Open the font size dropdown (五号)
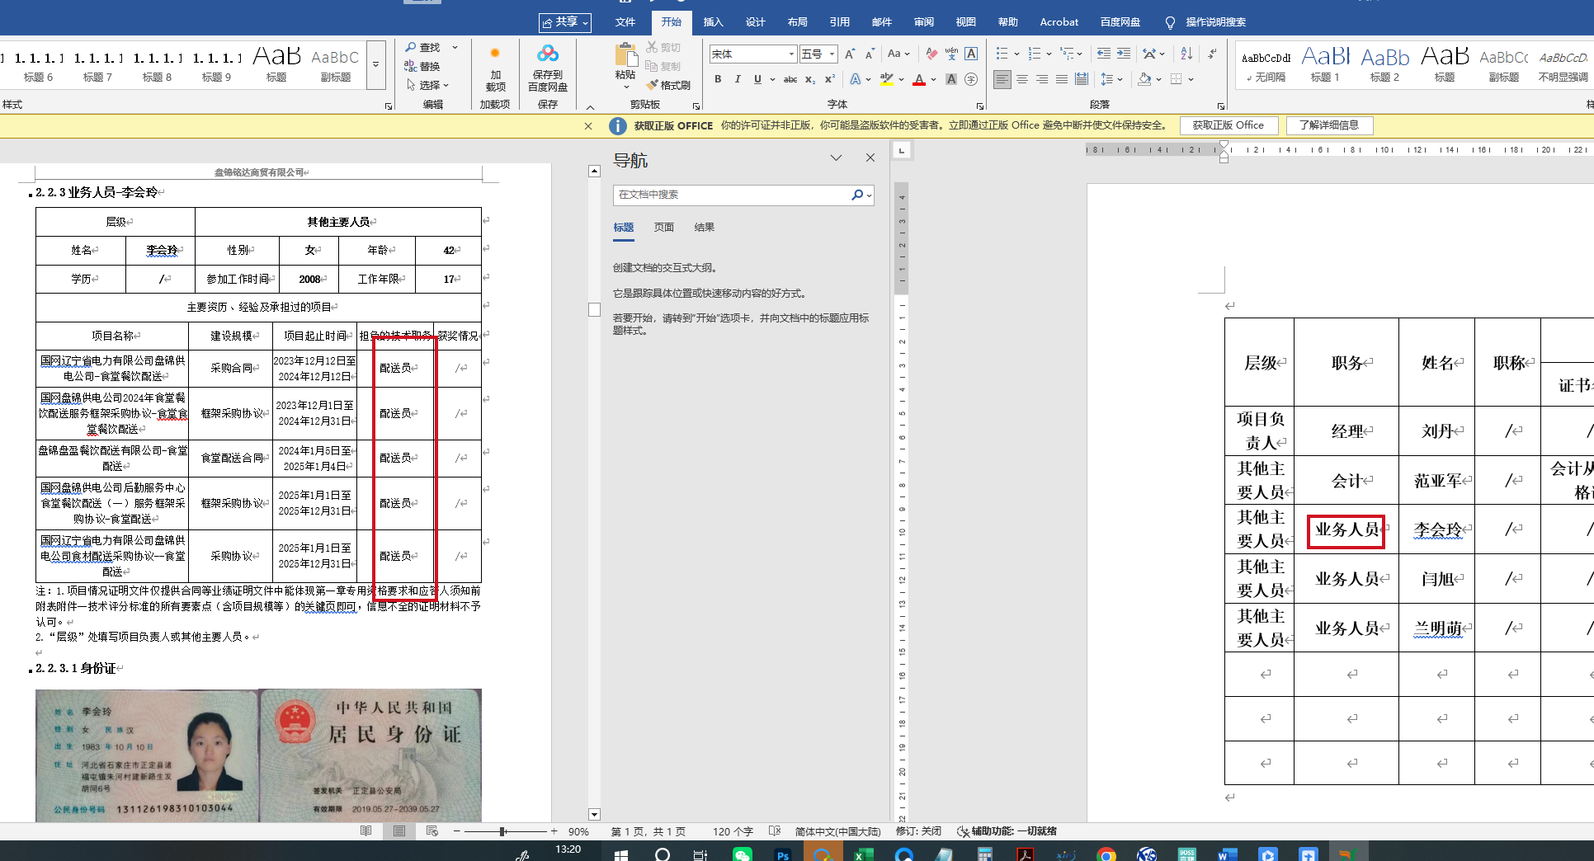 click(832, 54)
